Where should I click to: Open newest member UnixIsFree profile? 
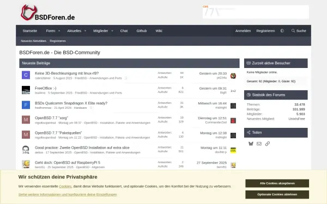pos(296,119)
